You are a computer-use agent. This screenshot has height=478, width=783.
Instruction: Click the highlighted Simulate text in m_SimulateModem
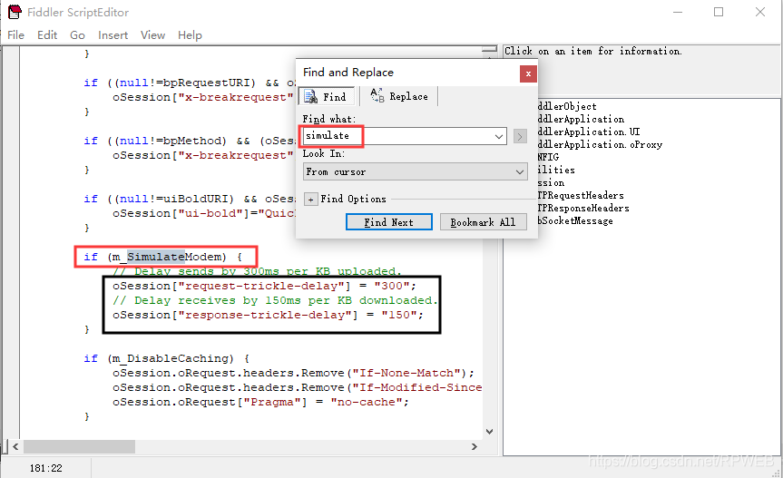tap(156, 257)
